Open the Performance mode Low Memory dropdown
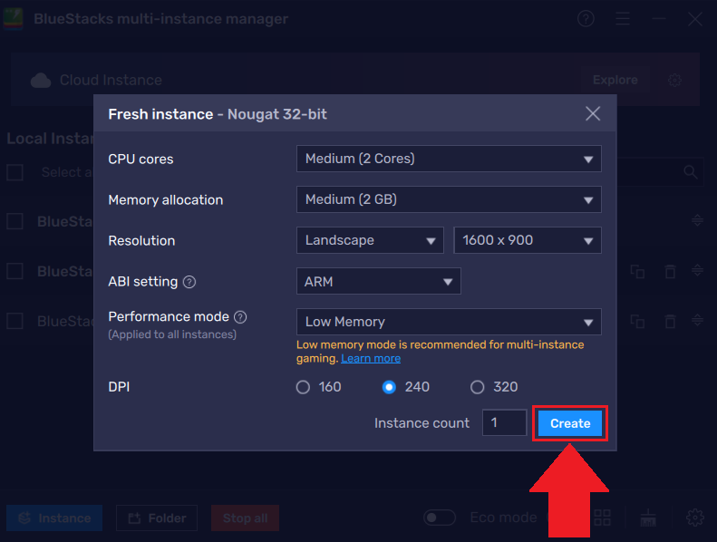717x542 pixels. (x=449, y=322)
